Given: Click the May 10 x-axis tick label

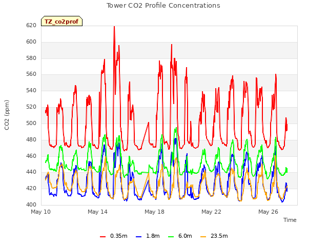Looking at the screenshot, I should coord(41,212).
